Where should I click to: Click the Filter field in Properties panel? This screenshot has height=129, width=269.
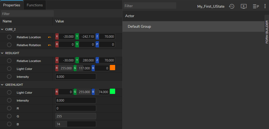tap(27, 14)
